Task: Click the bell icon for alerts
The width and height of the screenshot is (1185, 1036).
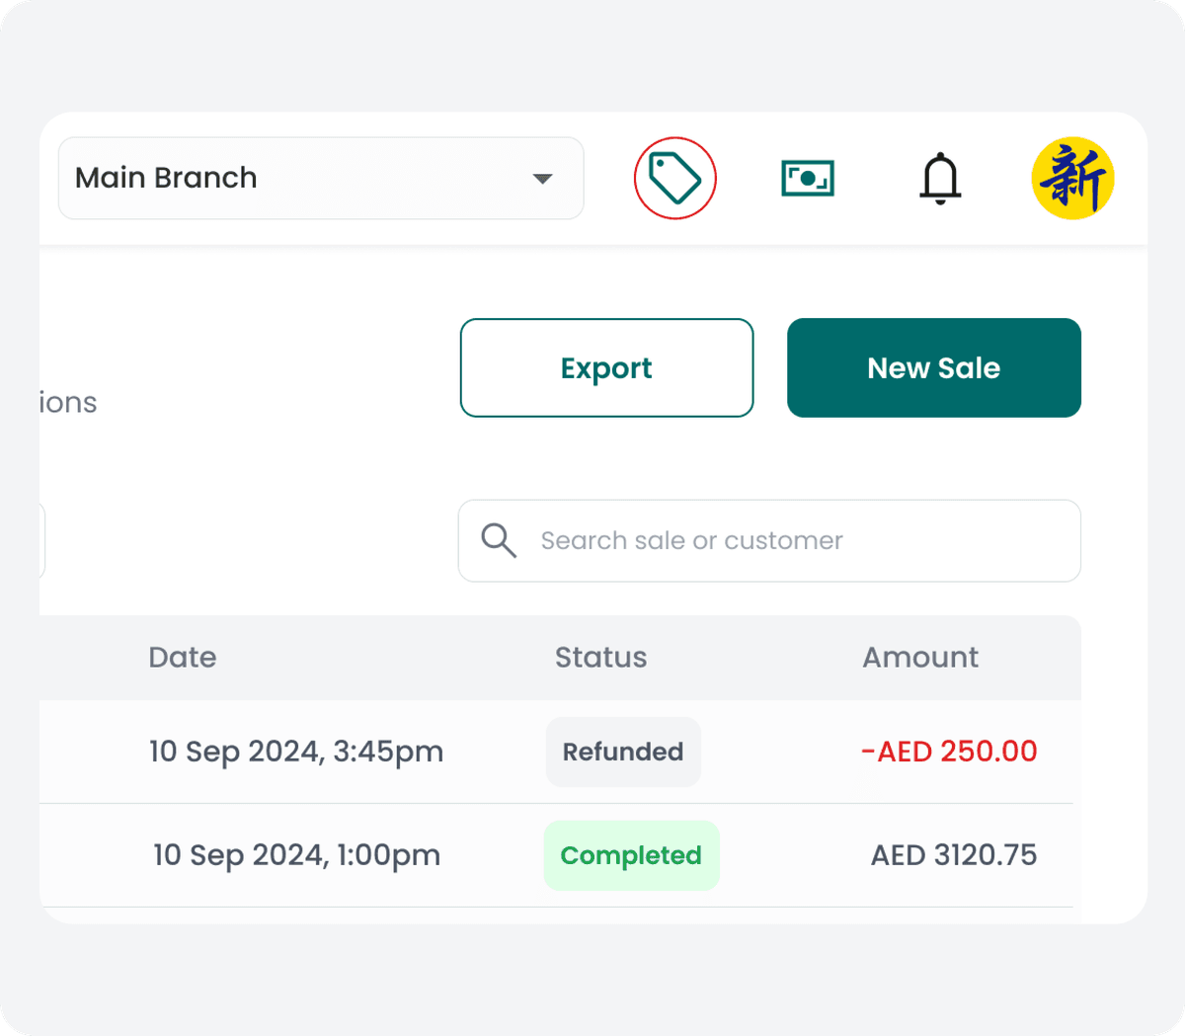Action: 940,178
